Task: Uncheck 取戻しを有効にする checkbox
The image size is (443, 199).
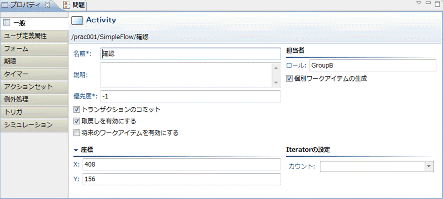Action: click(76, 121)
